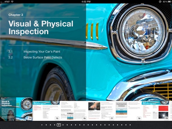Viewport: 172px width, 129px height.
Task: Select the first chapter dot after the triangle
Action: 46,125
